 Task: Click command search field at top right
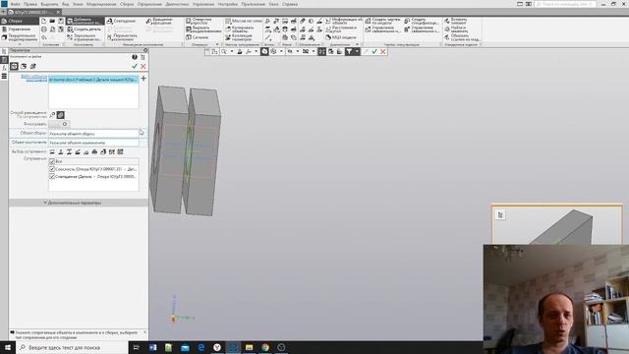click(565, 4)
